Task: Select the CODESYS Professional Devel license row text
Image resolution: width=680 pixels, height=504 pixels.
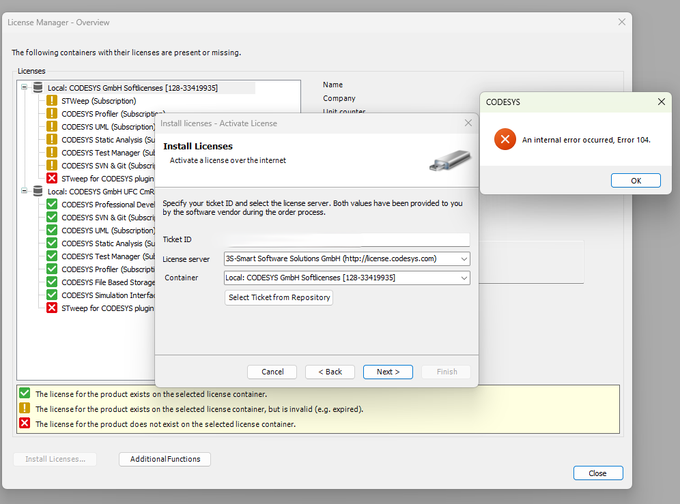Action: 108,205
